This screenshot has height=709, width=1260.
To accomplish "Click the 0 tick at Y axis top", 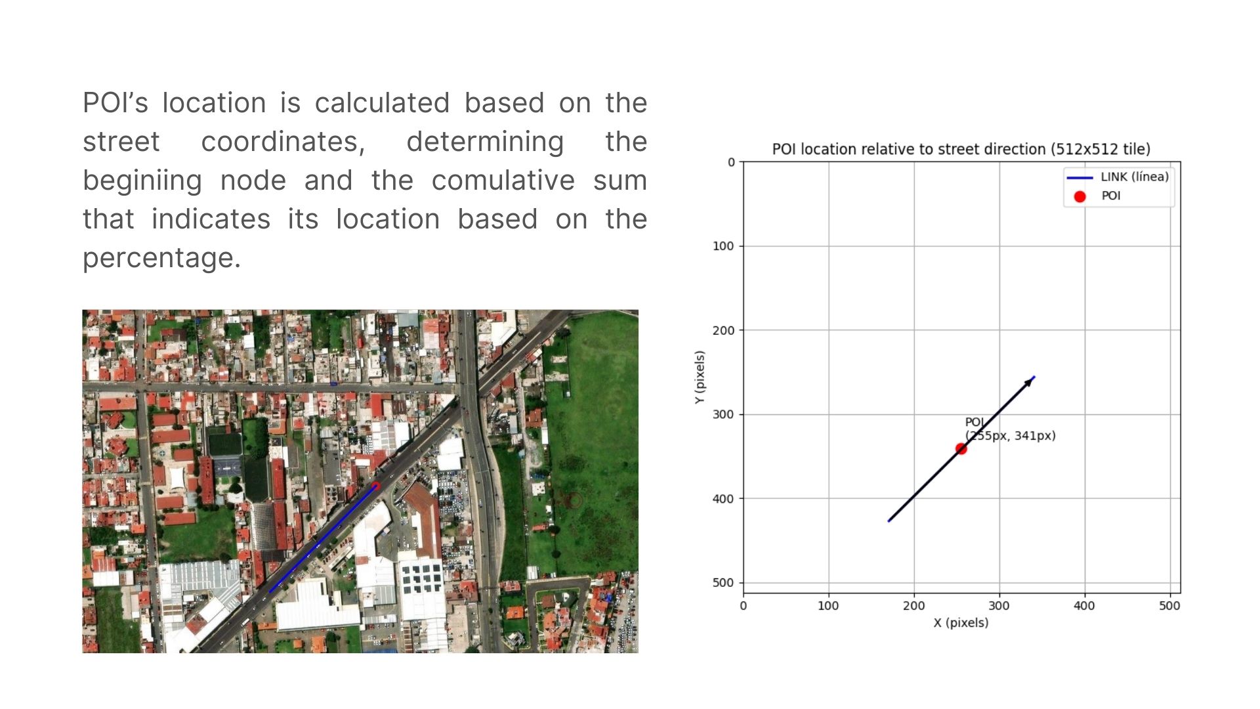I will click(x=731, y=162).
